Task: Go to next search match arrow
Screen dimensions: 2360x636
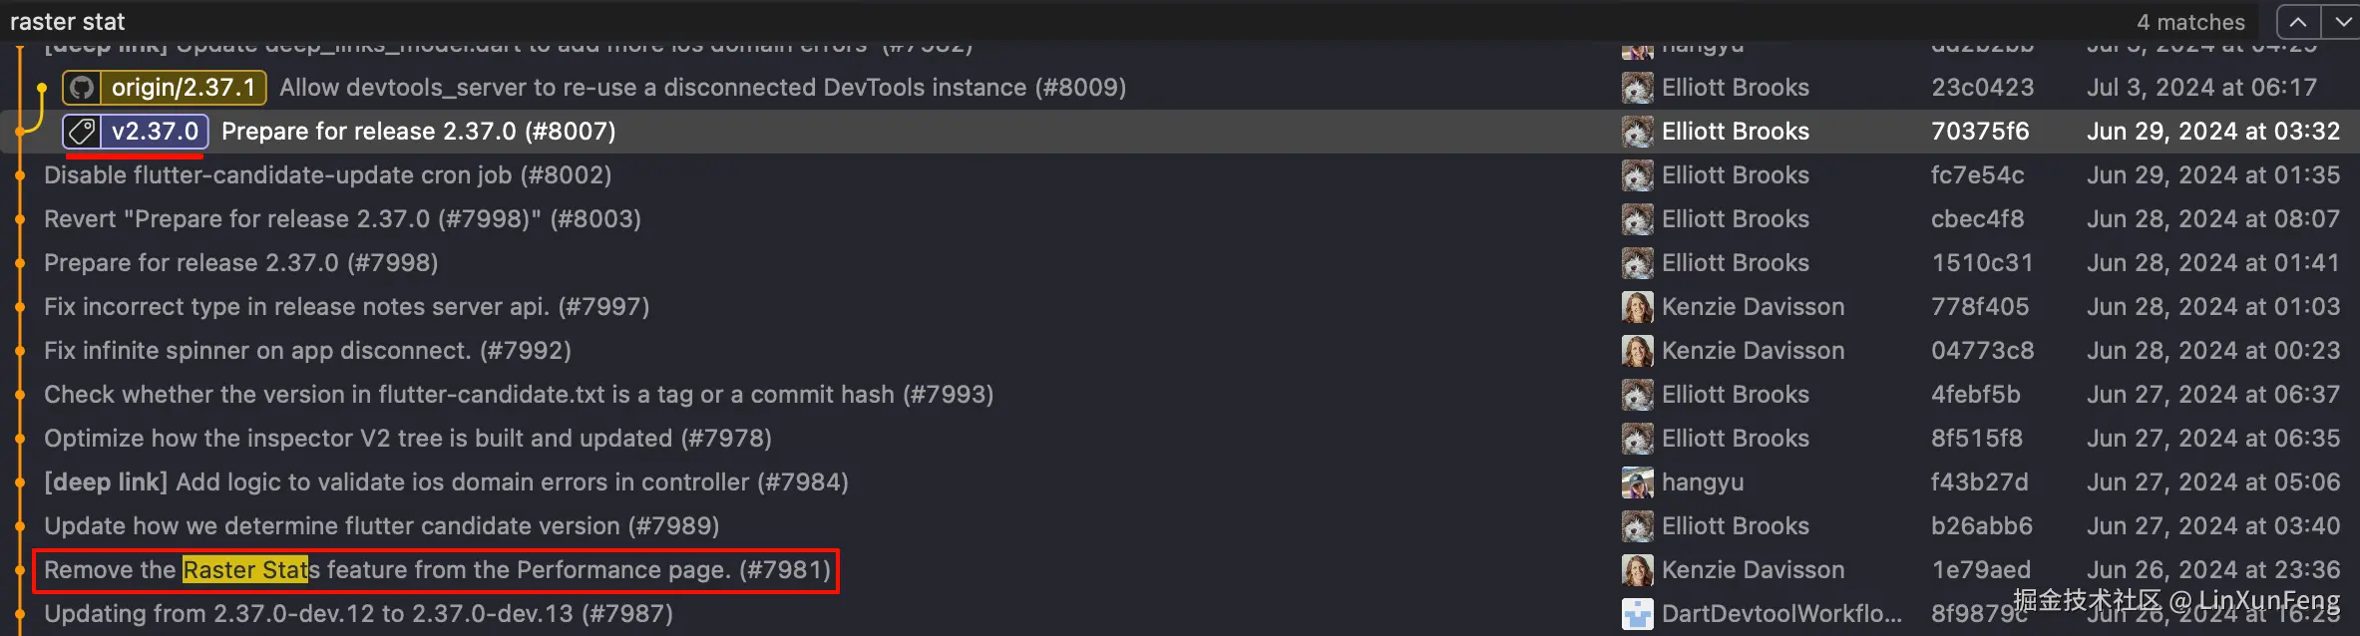Action: point(2342,22)
